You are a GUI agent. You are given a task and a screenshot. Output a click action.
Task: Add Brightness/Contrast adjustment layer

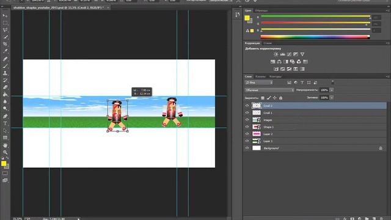pos(276,54)
